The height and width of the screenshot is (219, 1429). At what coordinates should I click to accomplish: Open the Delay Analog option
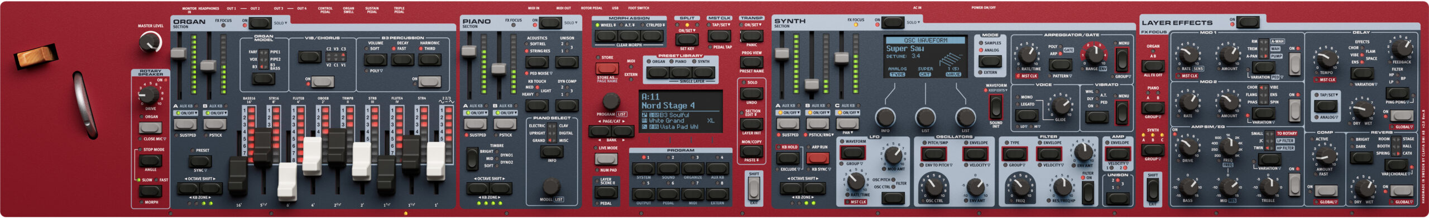pyautogui.click(x=1329, y=117)
